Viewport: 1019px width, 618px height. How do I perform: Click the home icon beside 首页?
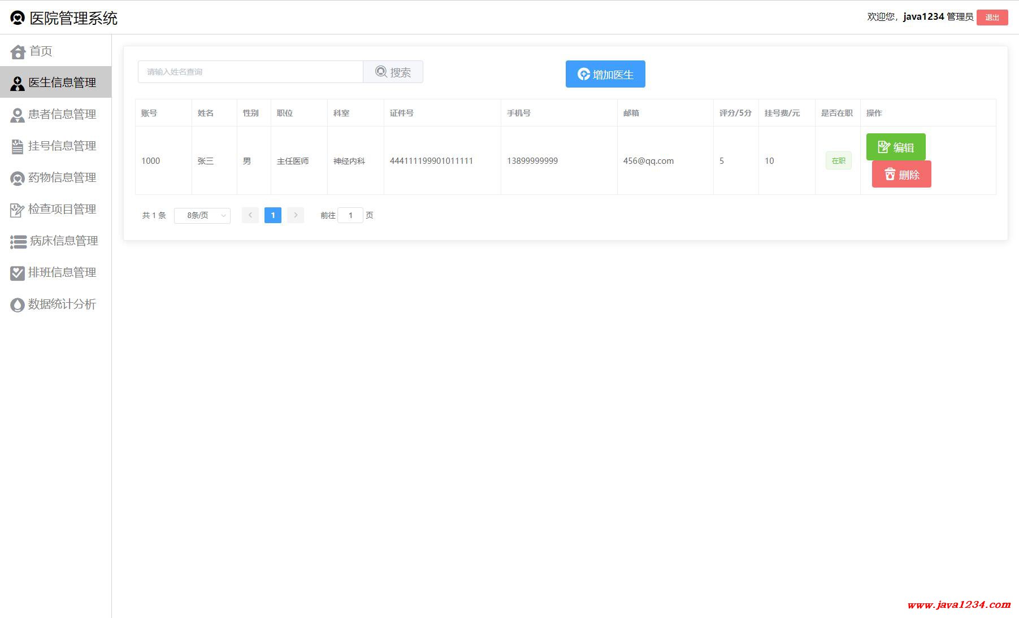click(18, 52)
